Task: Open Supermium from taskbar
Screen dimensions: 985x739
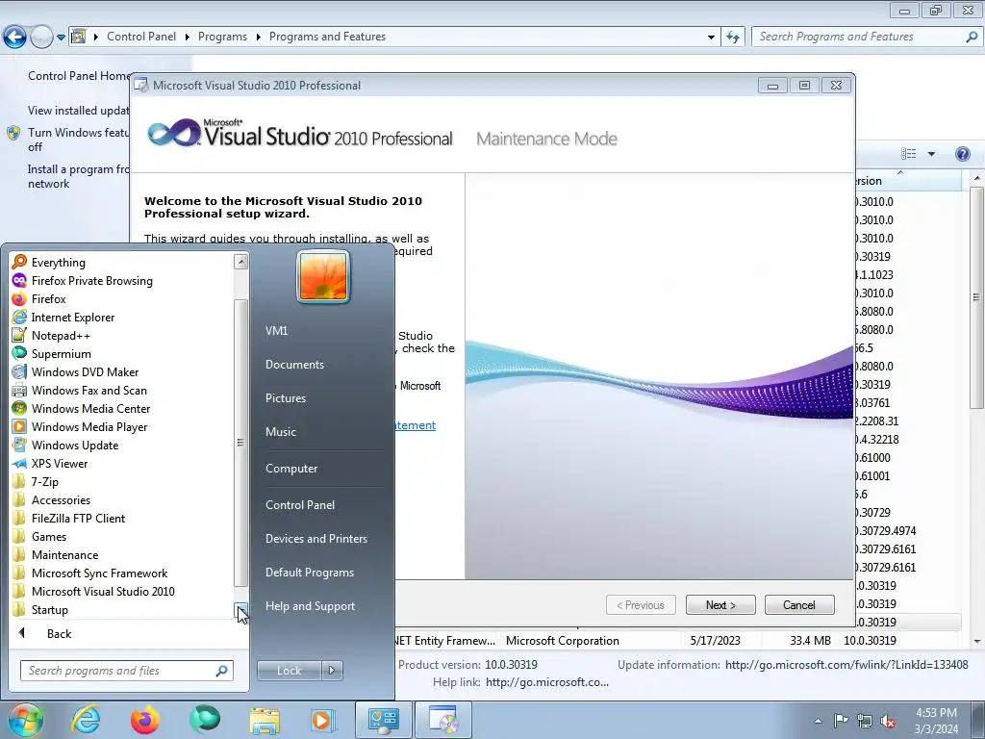Action: tap(205, 720)
